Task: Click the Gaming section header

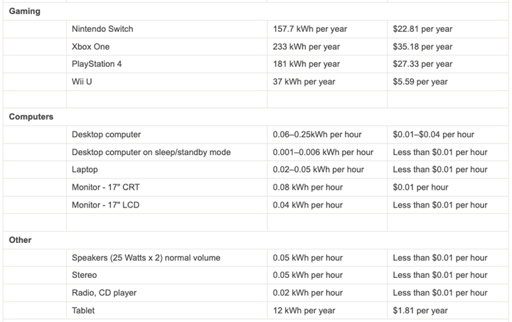Action: click(24, 11)
